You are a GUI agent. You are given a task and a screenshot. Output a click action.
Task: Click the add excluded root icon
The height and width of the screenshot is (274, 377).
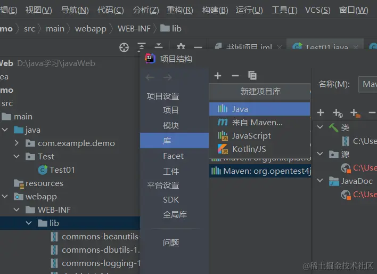(x=355, y=113)
